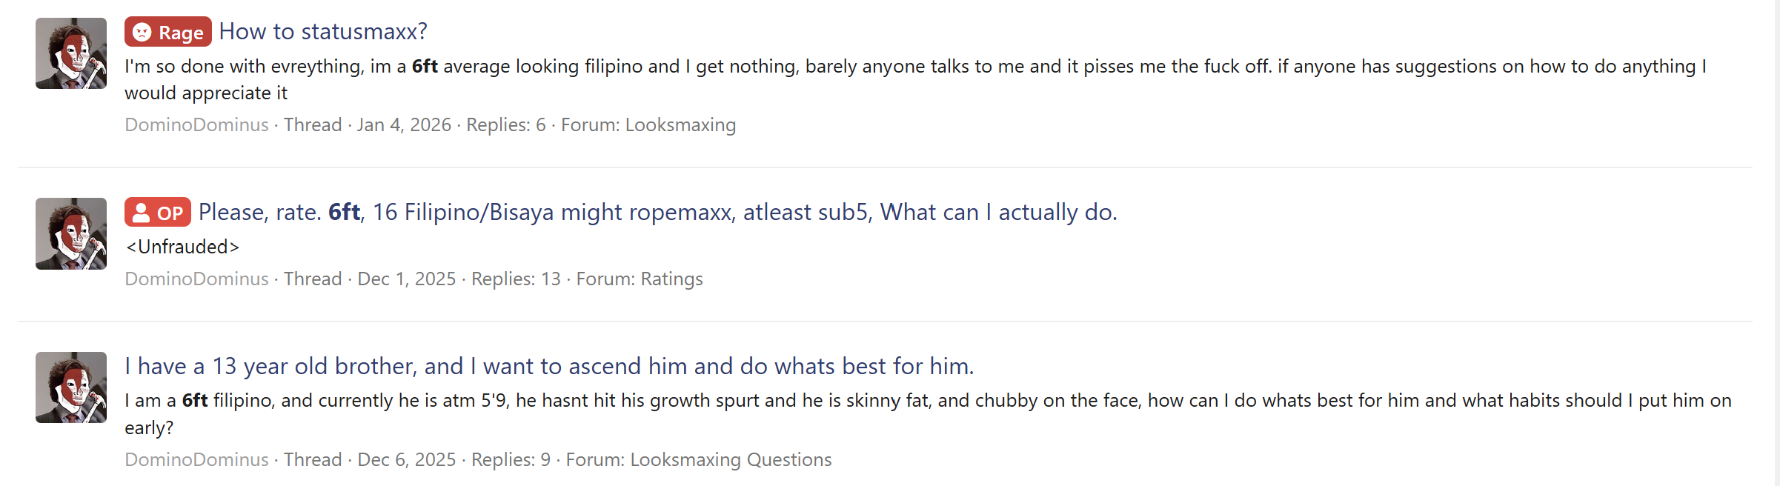
Task: Open the 'Please, rate. 6ft, 16 Filipino/Bisaya' thread
Action: pos(657,213)
